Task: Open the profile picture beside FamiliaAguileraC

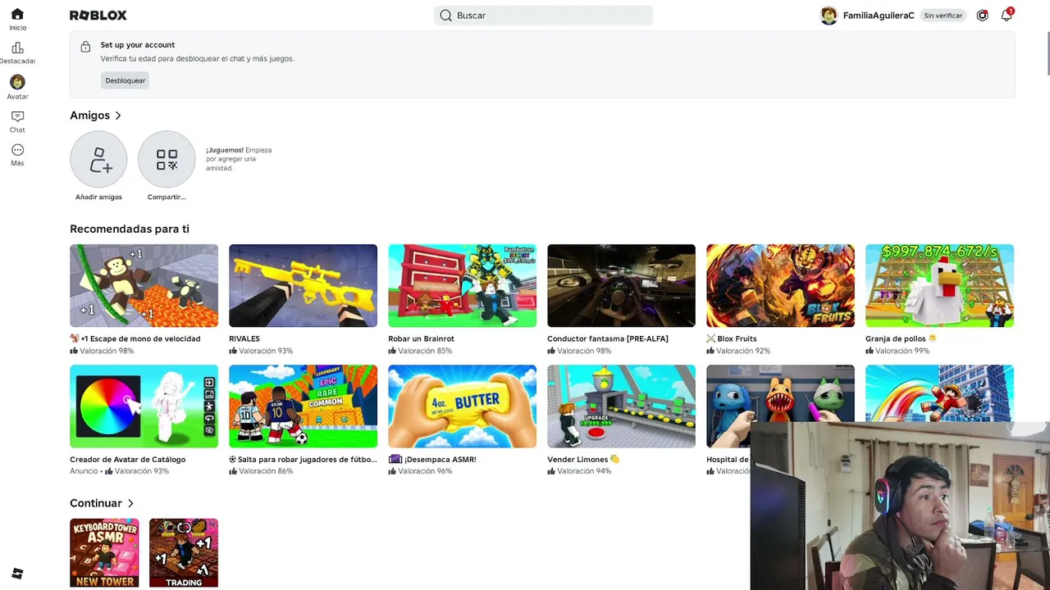Action: (829, 16)
